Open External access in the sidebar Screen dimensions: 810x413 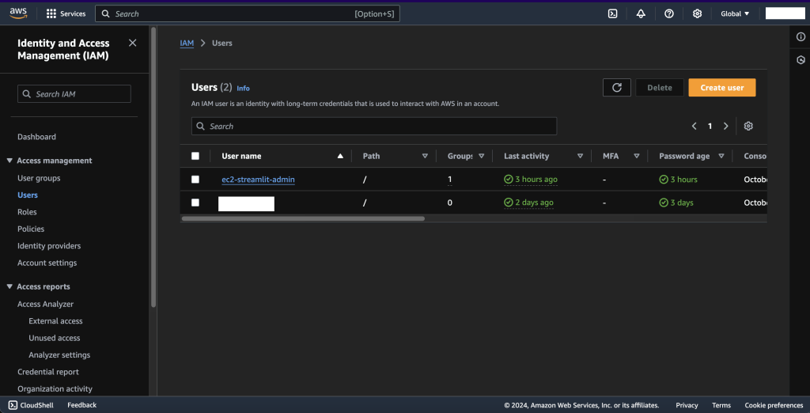coord(56,321)
